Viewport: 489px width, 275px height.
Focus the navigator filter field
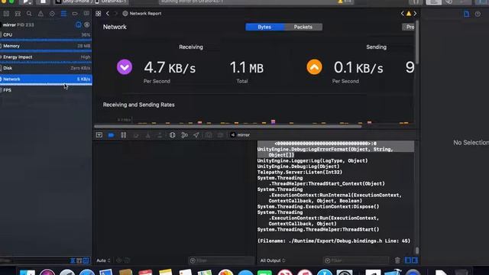(x=34, y=260)
